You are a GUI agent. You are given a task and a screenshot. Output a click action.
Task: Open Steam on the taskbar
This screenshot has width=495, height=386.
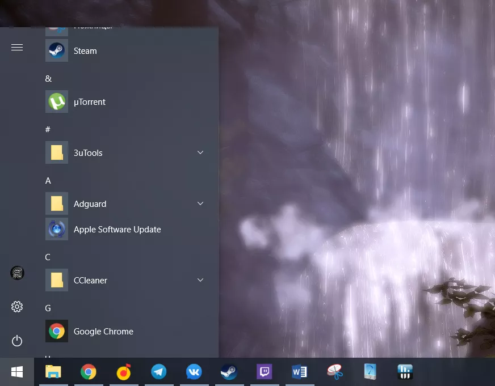pos(229,372)
